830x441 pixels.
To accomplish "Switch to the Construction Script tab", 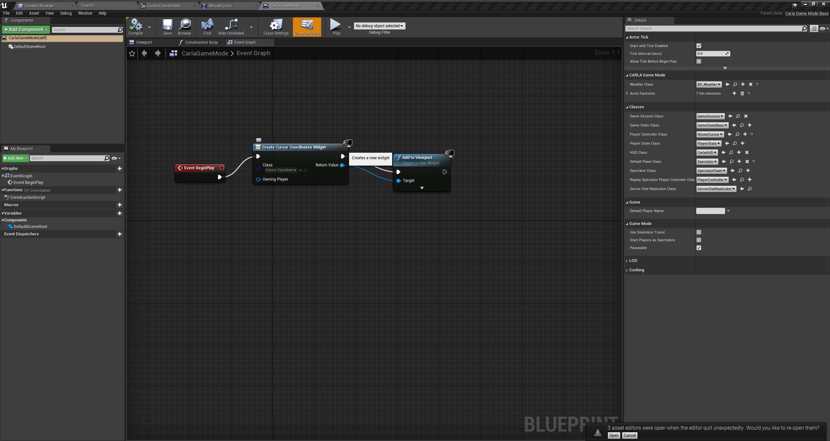I will point(200,42).
